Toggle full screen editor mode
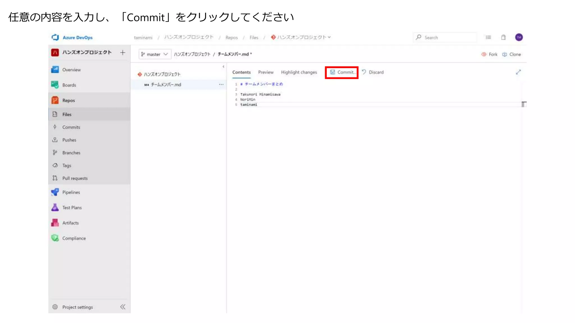The height and width of the screenshot is (323, 575). click(518, 72)
